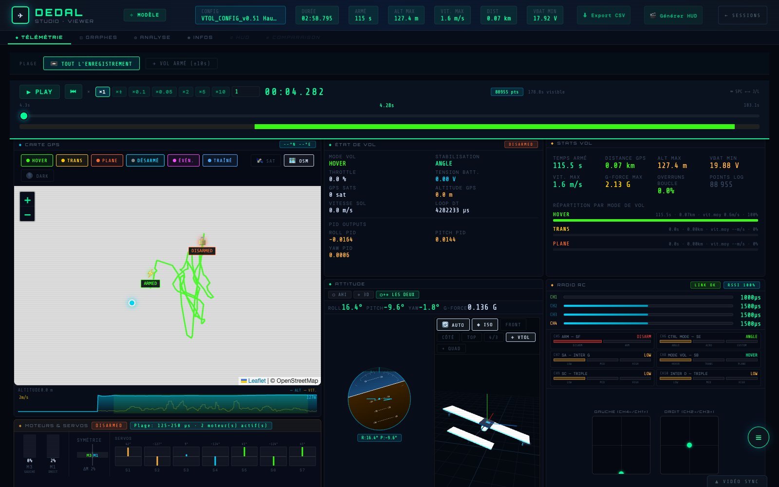The image size is (779, 487).
Task: Enable AUTO camera rotation
Action: click(x=453, y=325)
